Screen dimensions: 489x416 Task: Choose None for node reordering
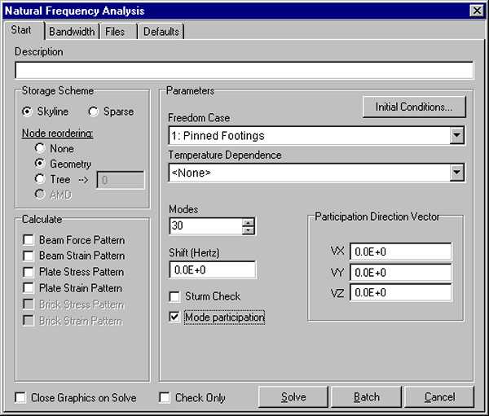pos(39,149)
